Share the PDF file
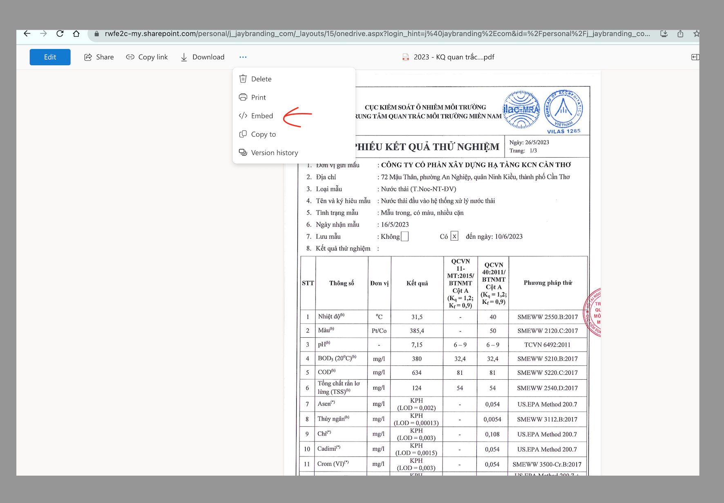The height and width of the screenshot is (503, 724). (x=99, y=57)
